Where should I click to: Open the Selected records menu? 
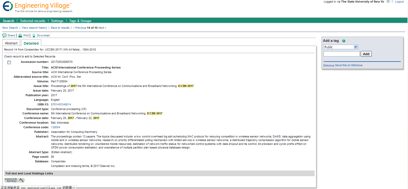click(x=33, y=21)
